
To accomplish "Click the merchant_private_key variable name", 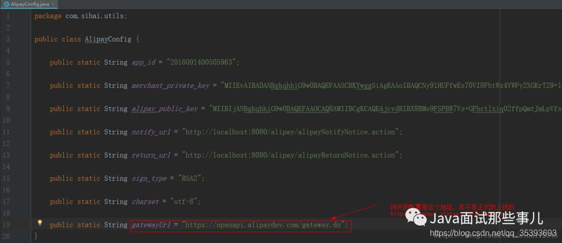I will click(170, 86).
